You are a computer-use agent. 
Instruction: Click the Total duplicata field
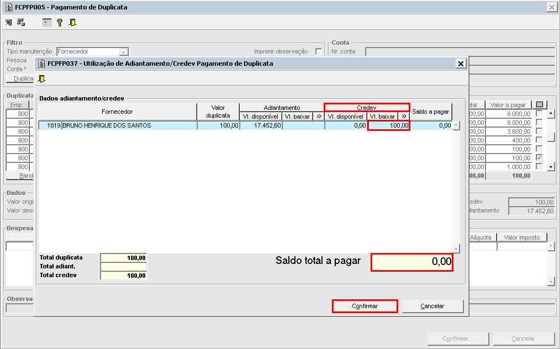click(x=124, y=258)
